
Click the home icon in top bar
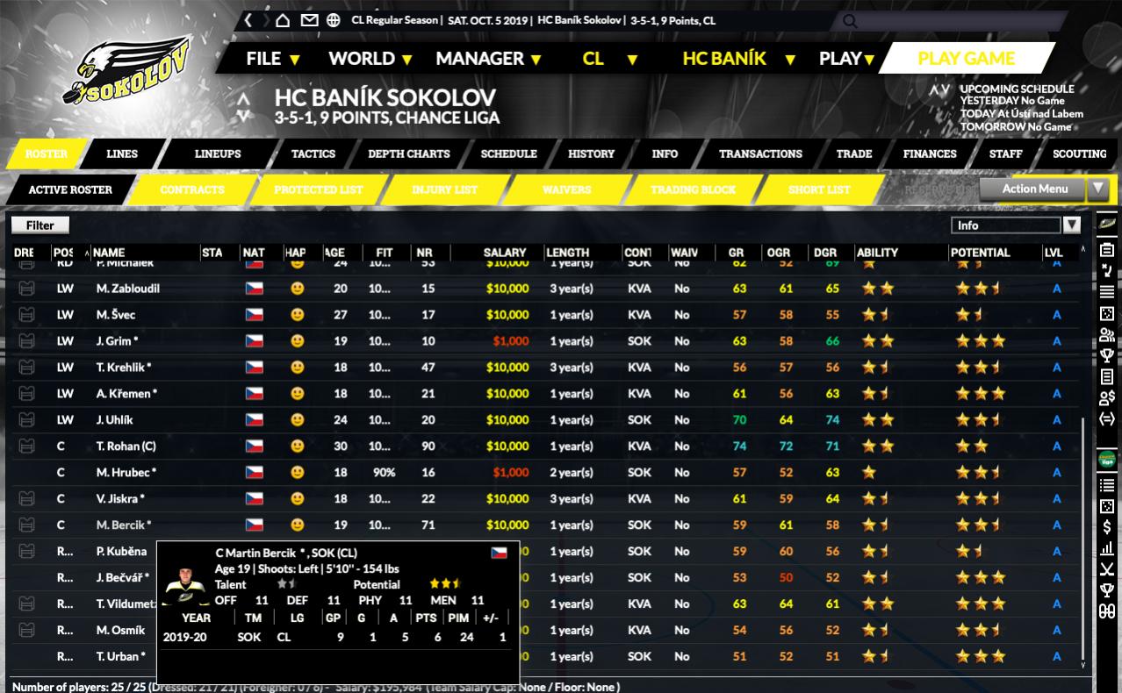click(x=283, y=20)
